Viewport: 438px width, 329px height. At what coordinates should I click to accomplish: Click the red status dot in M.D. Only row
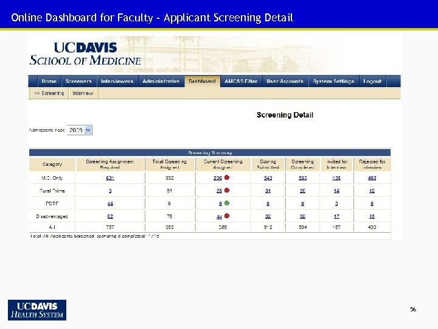[227, 177]
